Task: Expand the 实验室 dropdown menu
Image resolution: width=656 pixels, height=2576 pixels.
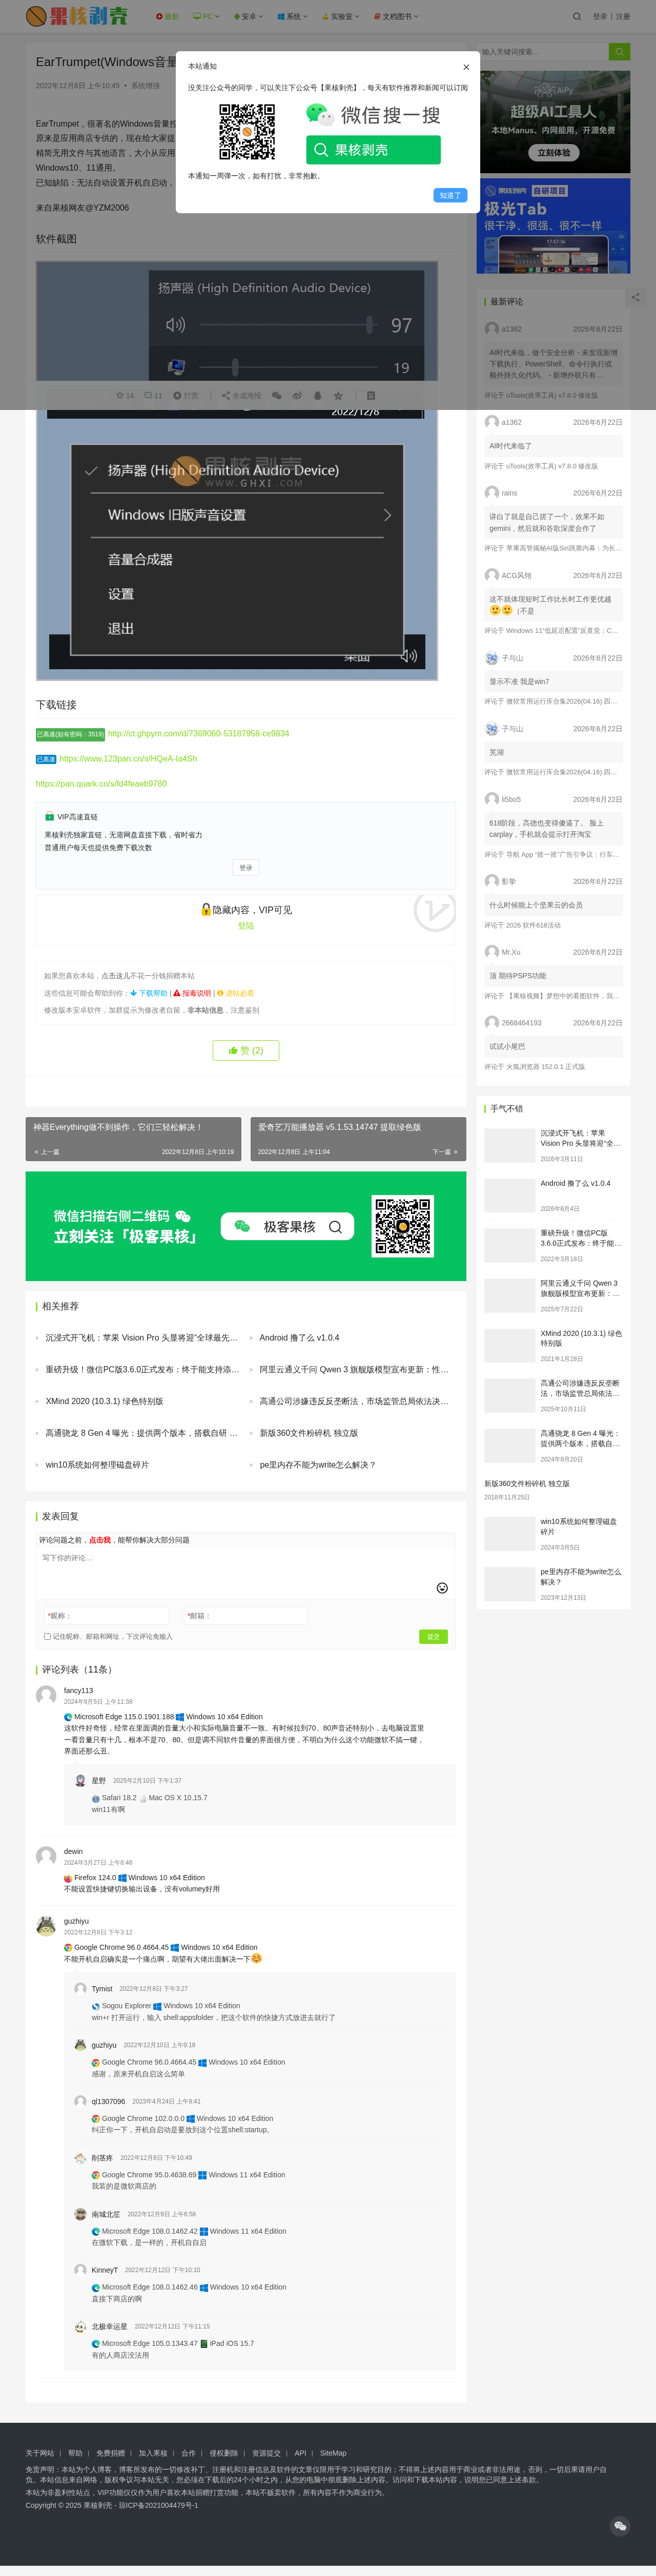Action: [x=340, y=16]
